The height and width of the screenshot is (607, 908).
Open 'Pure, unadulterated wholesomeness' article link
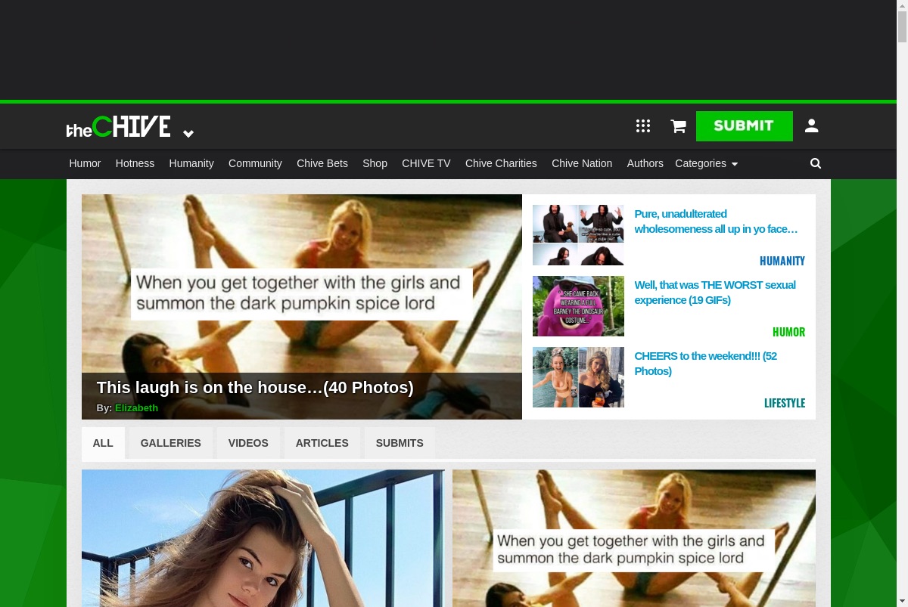coord(716,221)
